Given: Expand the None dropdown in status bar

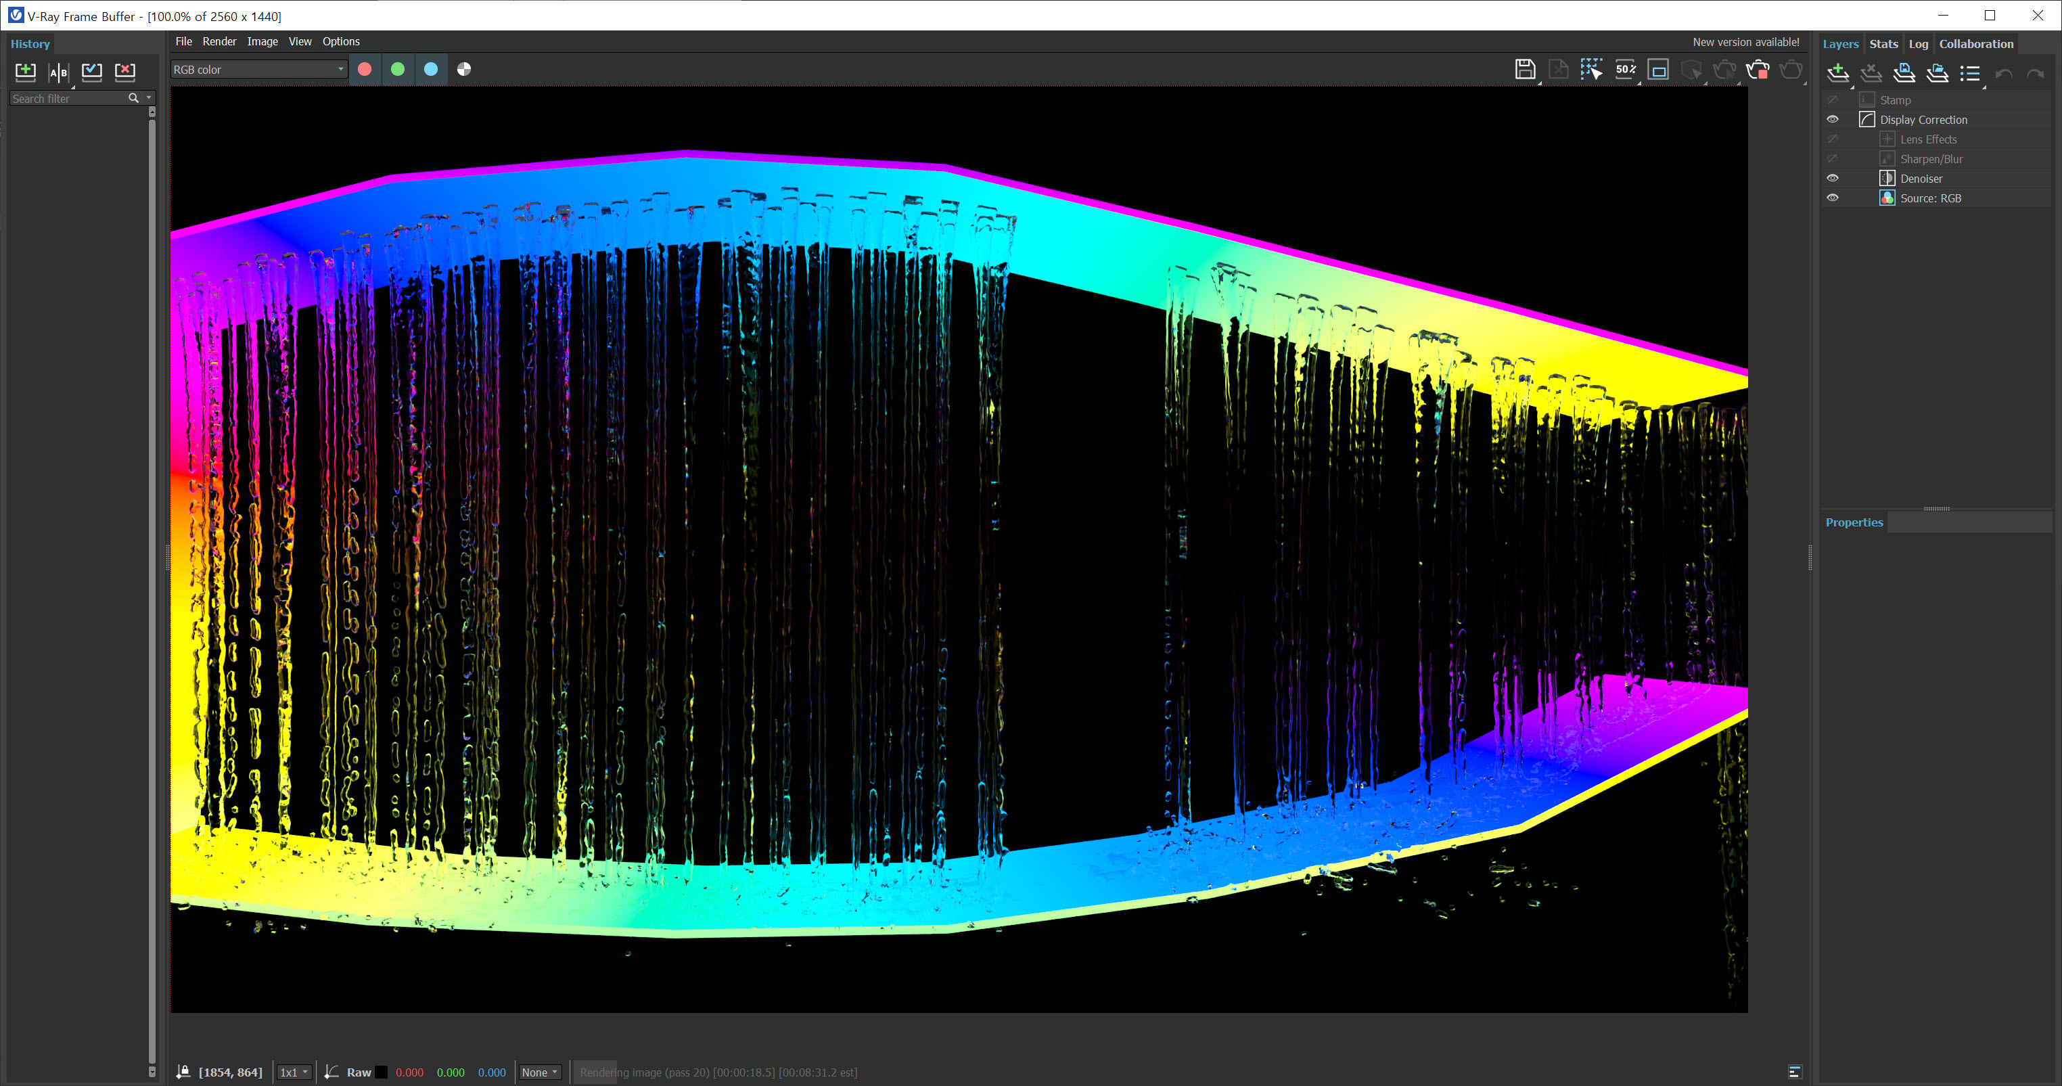Looking at the screenshot, I should click(x=539, y=1072).
